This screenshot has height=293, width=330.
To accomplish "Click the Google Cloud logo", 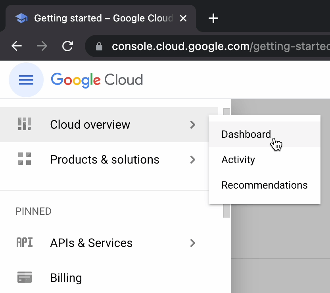I will click(x=97, y=80).
